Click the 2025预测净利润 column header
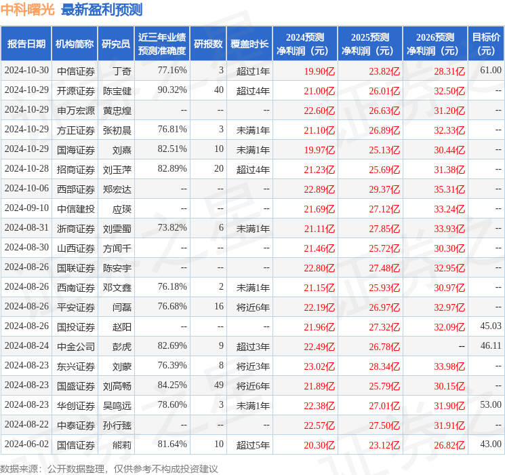 click(x=370, y=44)
